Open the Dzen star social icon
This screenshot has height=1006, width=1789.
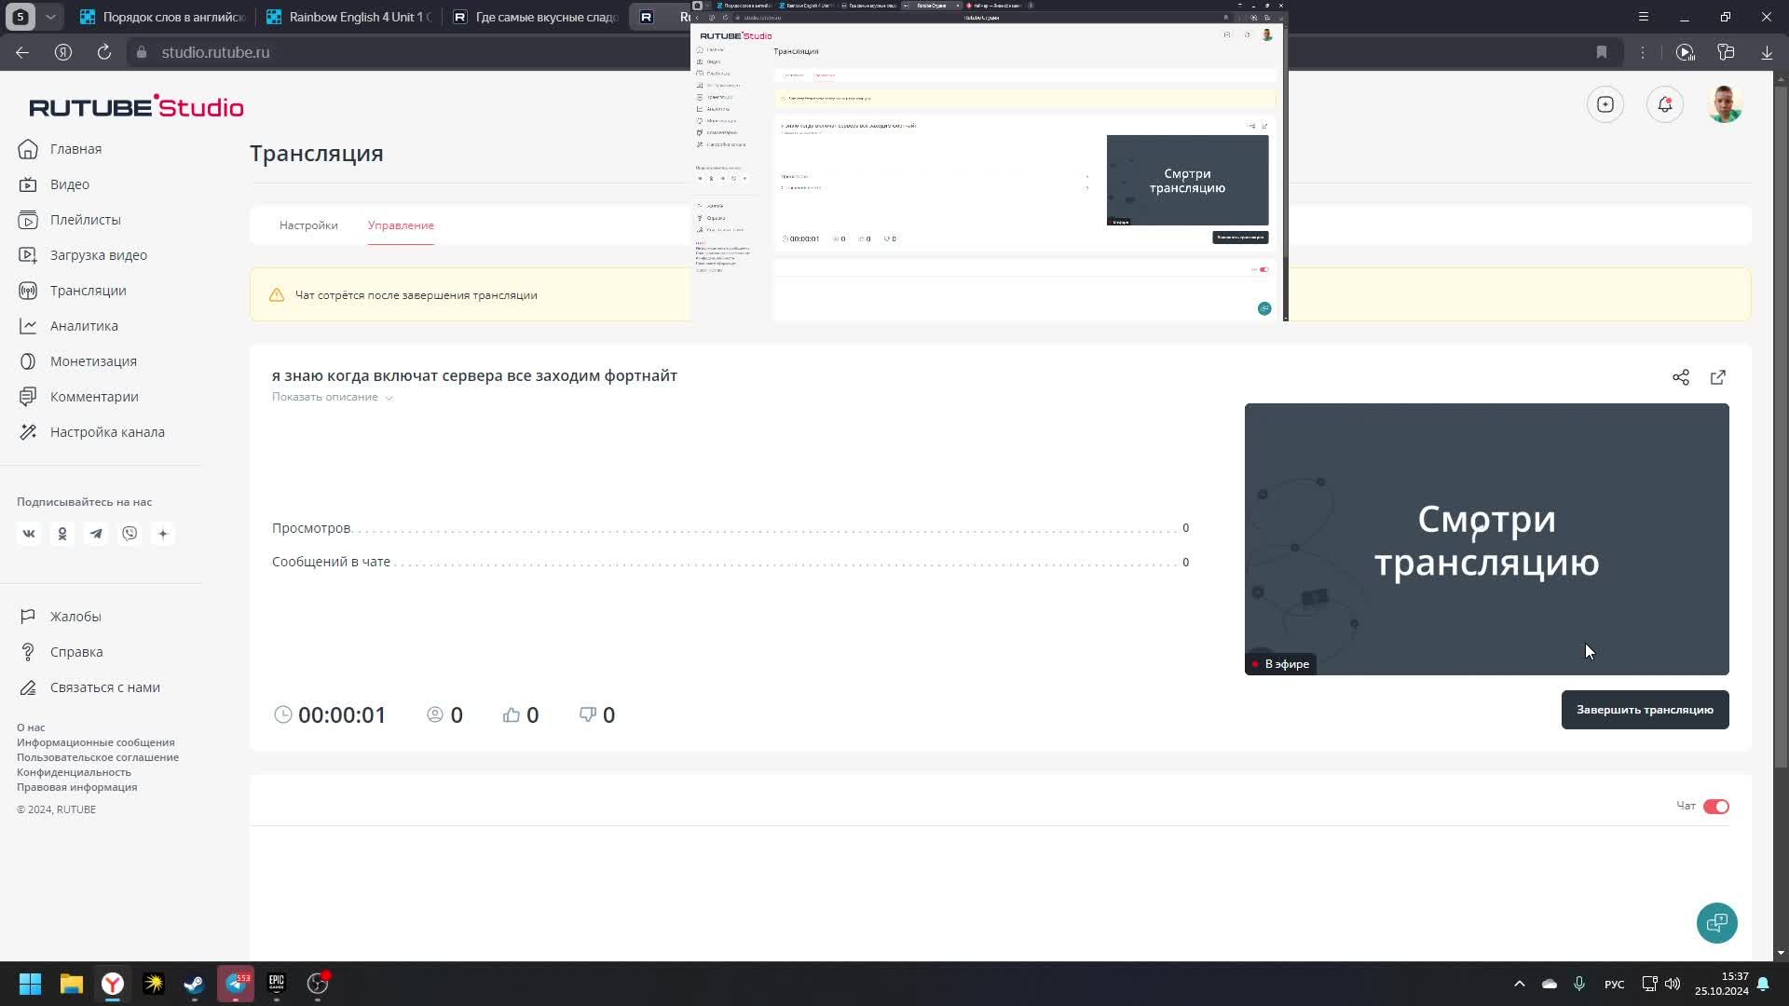pos(163,534)
